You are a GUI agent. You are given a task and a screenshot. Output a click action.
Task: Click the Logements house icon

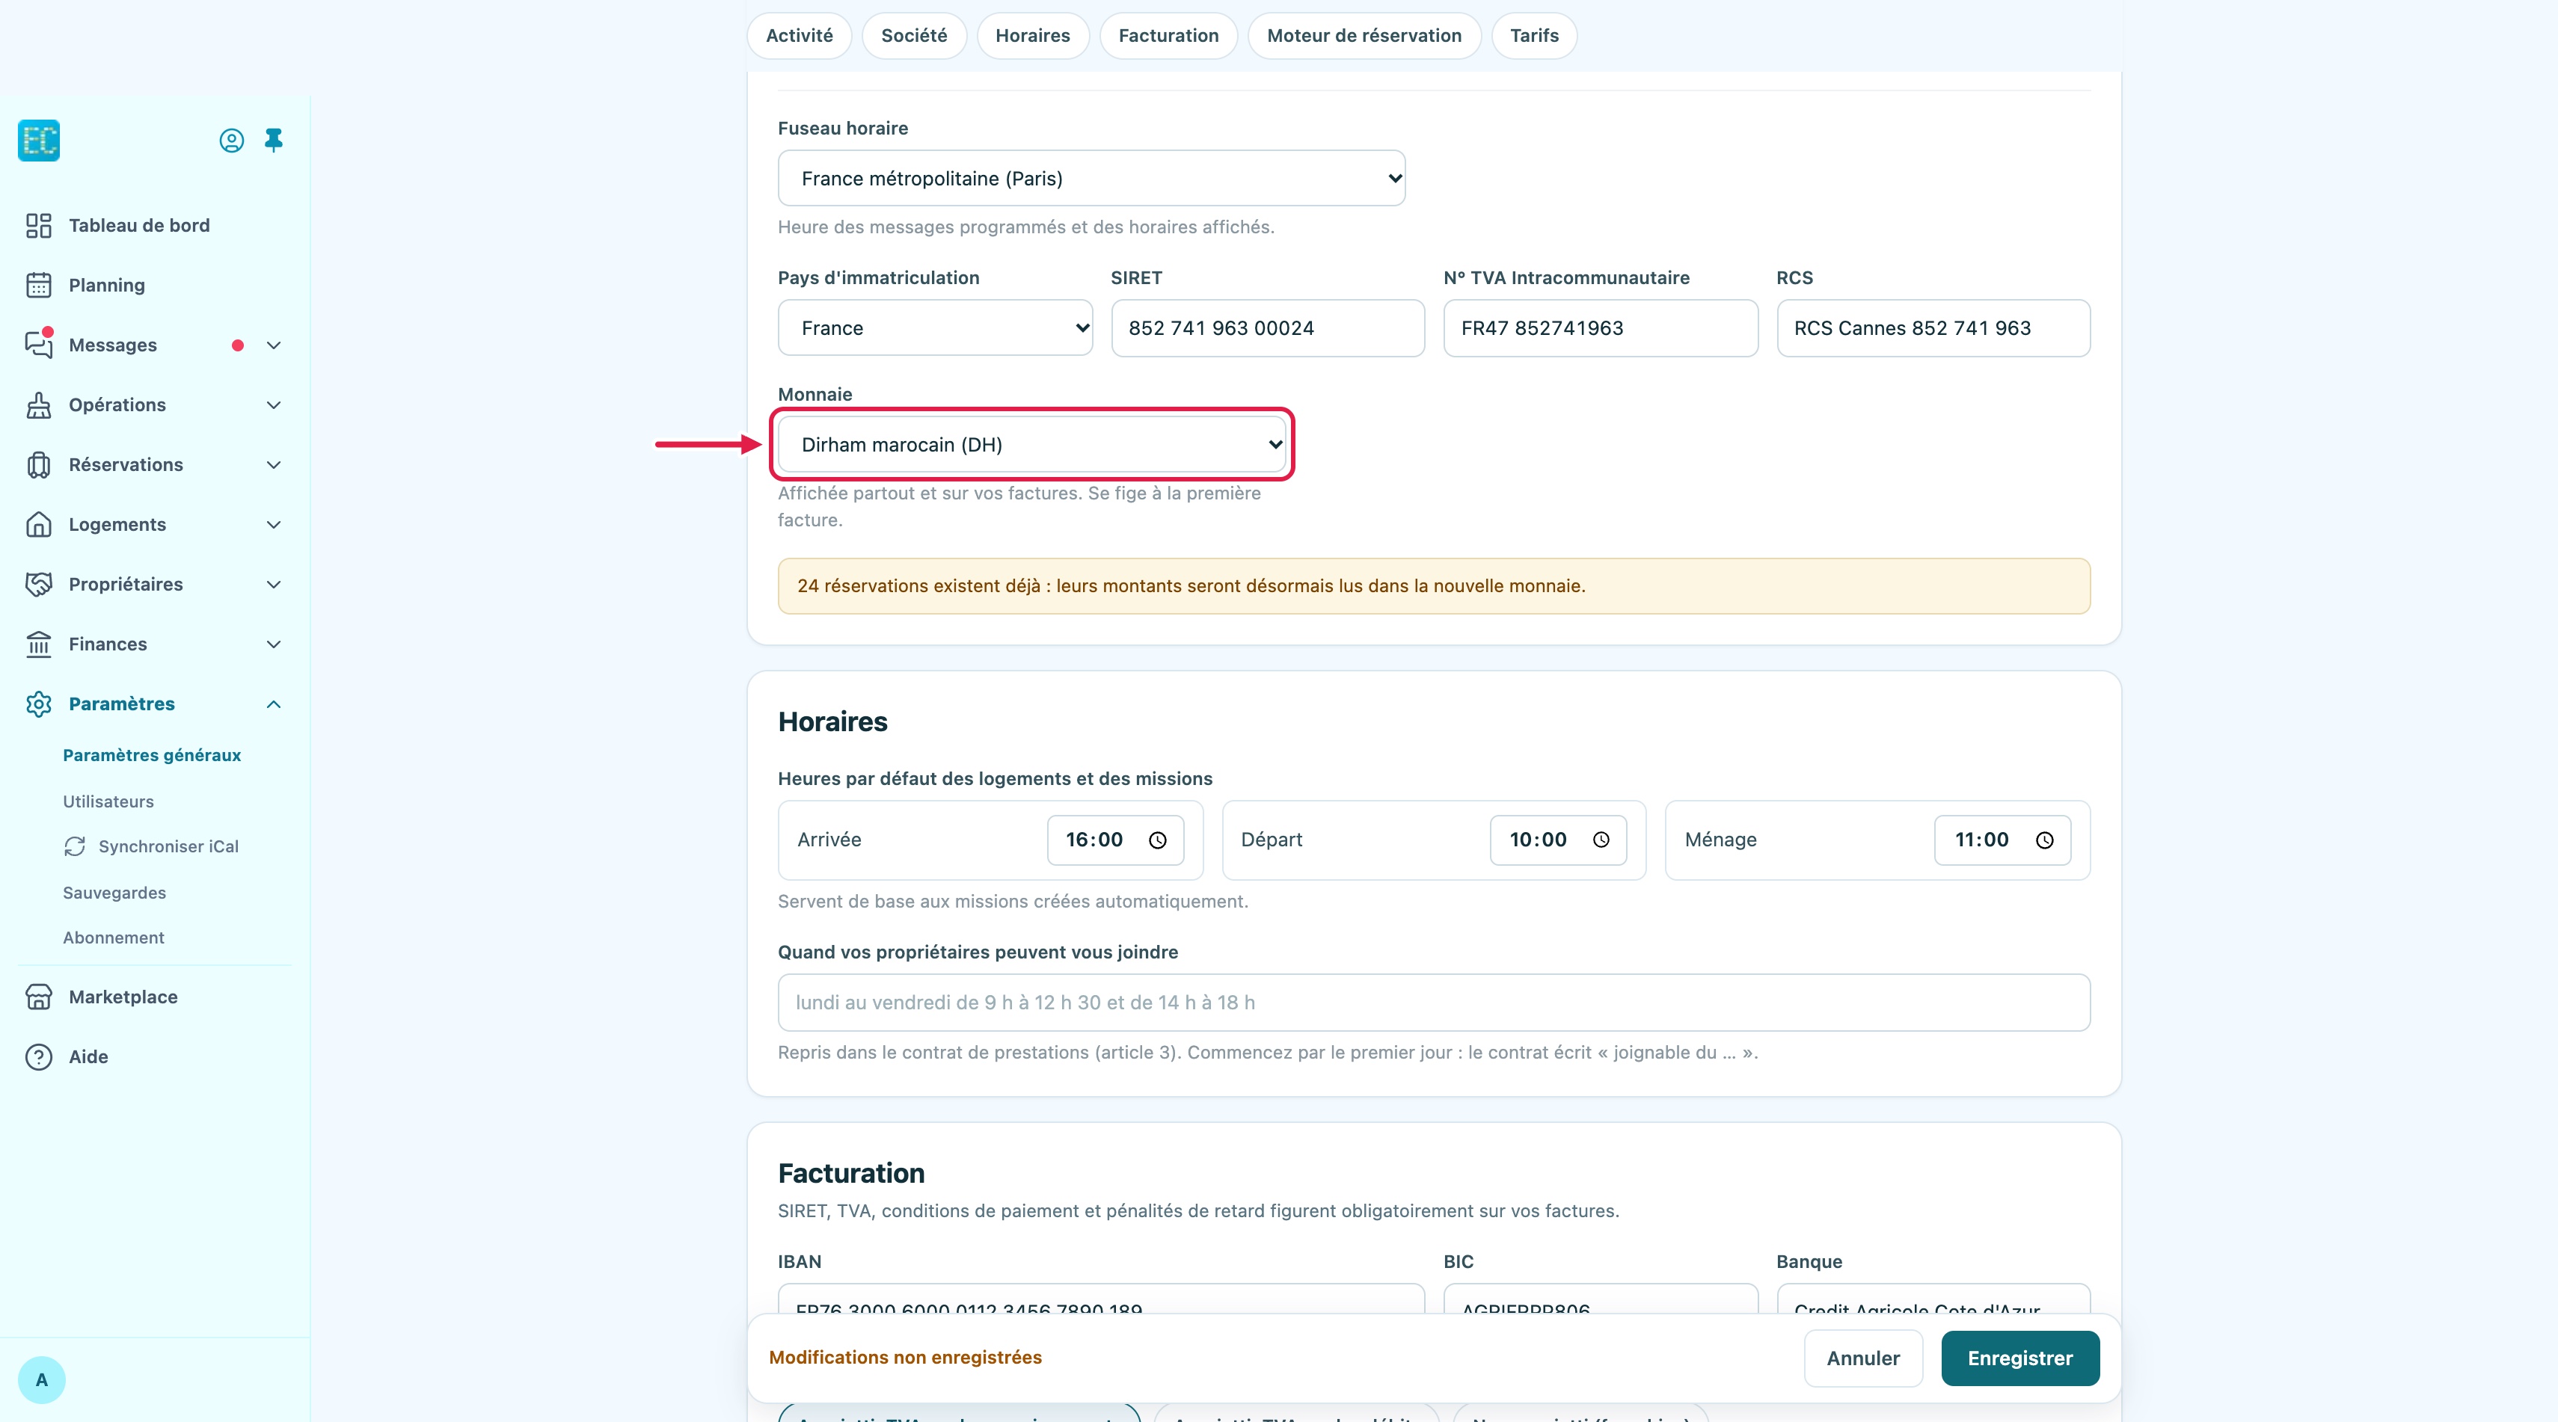click(39, 524)
